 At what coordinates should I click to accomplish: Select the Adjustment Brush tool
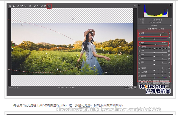coord(42,6)
